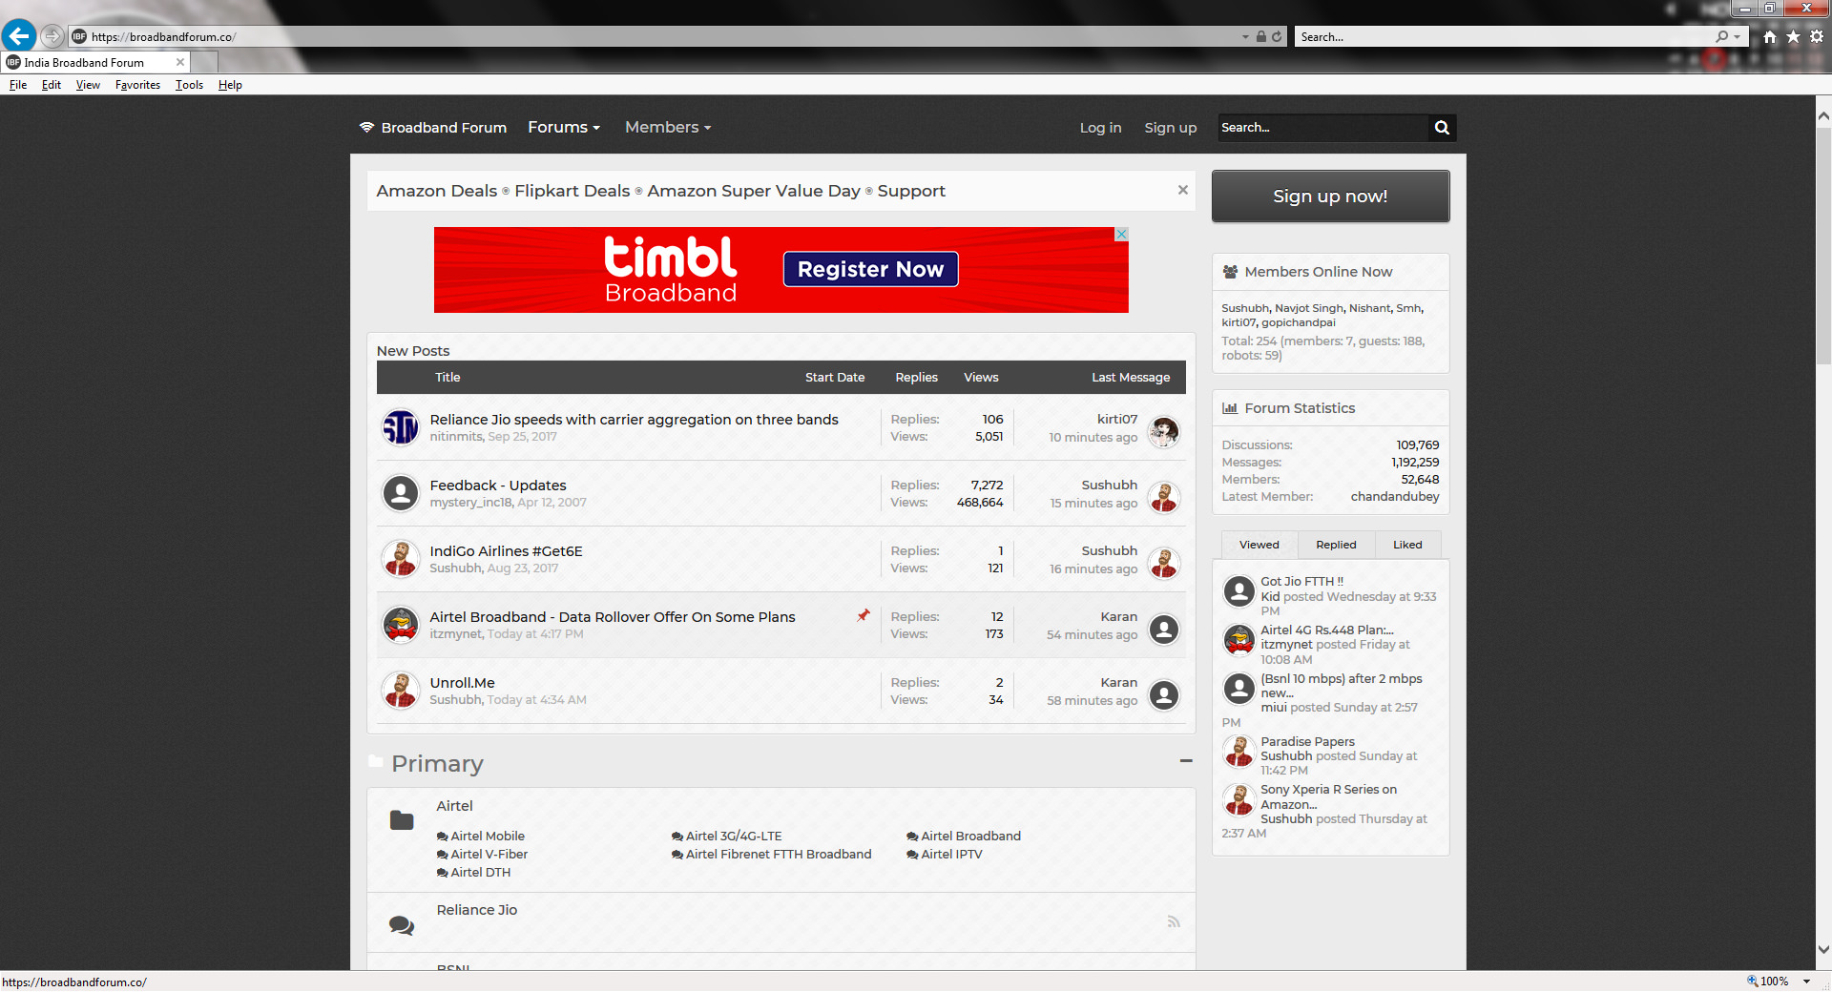Open the browser favorites star icon

tap(1793, 36)
